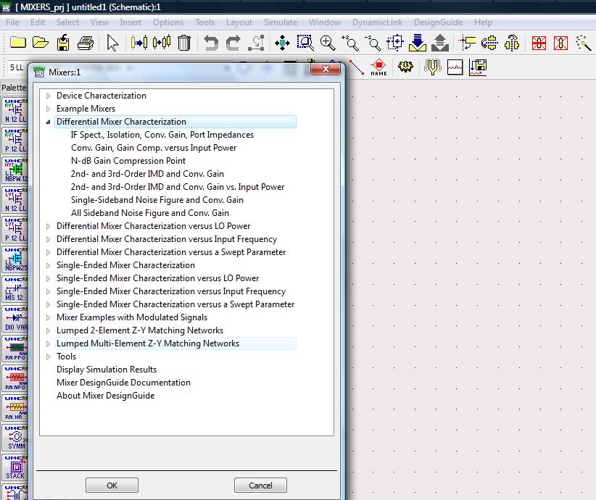This screenshot has width=596, height=500.
Task: Insert wire label with NAME icon
Action: [378, 67]
